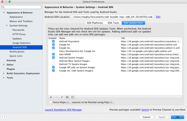Open the Appearance settings page
The image size is (187, 121).
(x=16, y=17)
